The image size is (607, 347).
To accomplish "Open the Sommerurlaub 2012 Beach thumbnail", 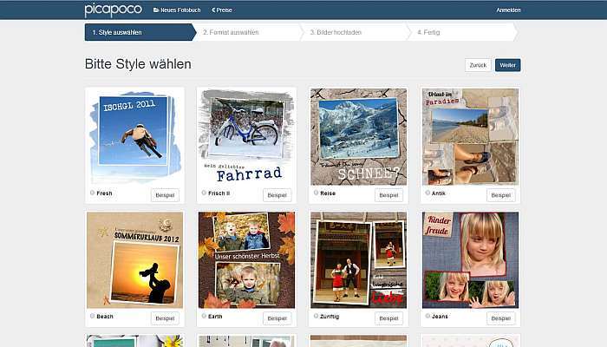I will [x=134, y=260].
